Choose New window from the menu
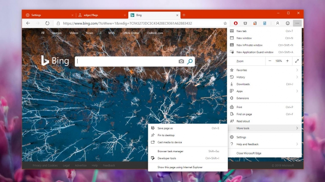The width and height of the screenshot is (325, 182). (x=264, y=38)
